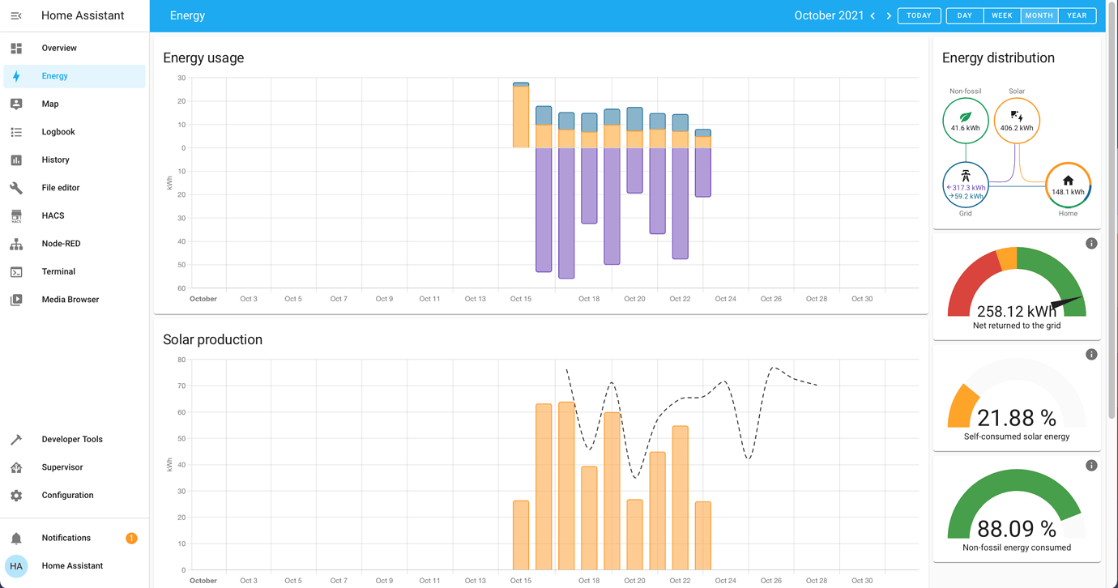Show info for Self-consumed solar energy
The height and width of the screenshot is (588, 1118).
[x=1091, y=354]
